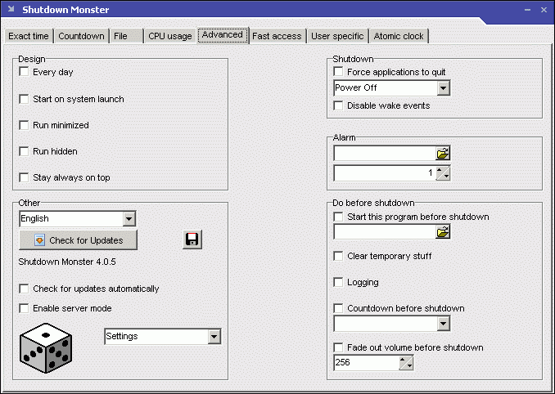The width and height of the screenshot is (555, 394).
Task: Click the floppy disk save icon
Action: pos(192,240)
